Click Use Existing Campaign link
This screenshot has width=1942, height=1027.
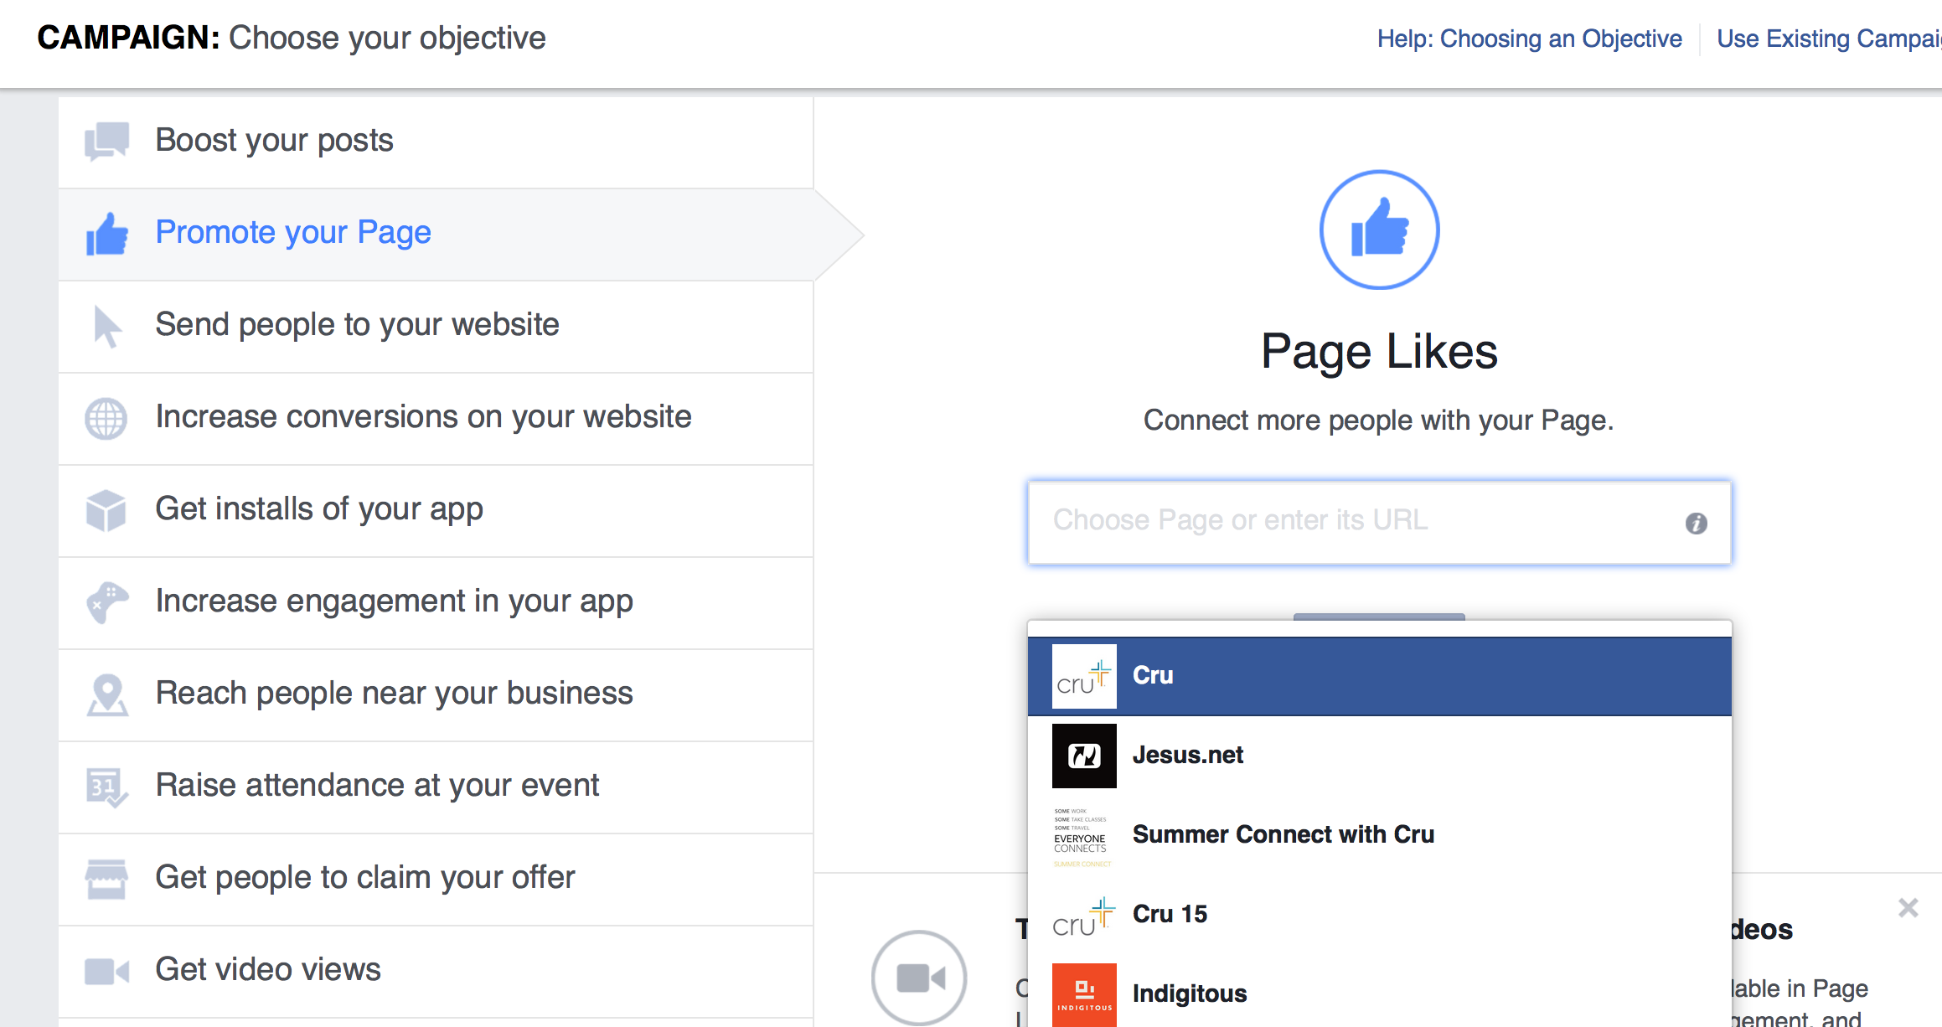pos(1829,39)
